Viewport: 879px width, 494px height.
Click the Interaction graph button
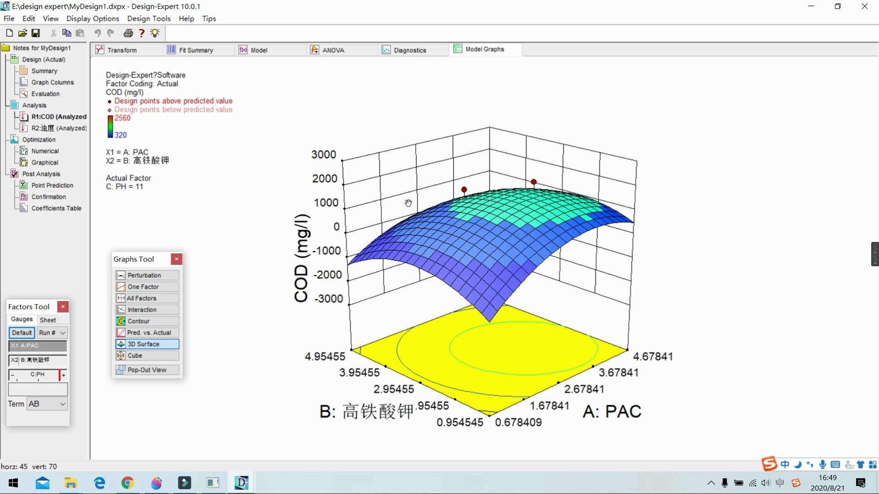(x=147, y=310)
